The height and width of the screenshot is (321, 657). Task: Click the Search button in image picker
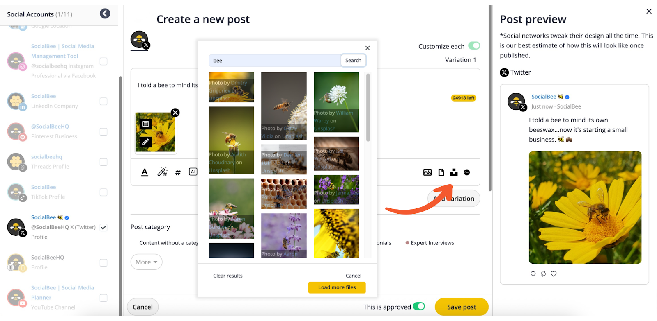353,60
